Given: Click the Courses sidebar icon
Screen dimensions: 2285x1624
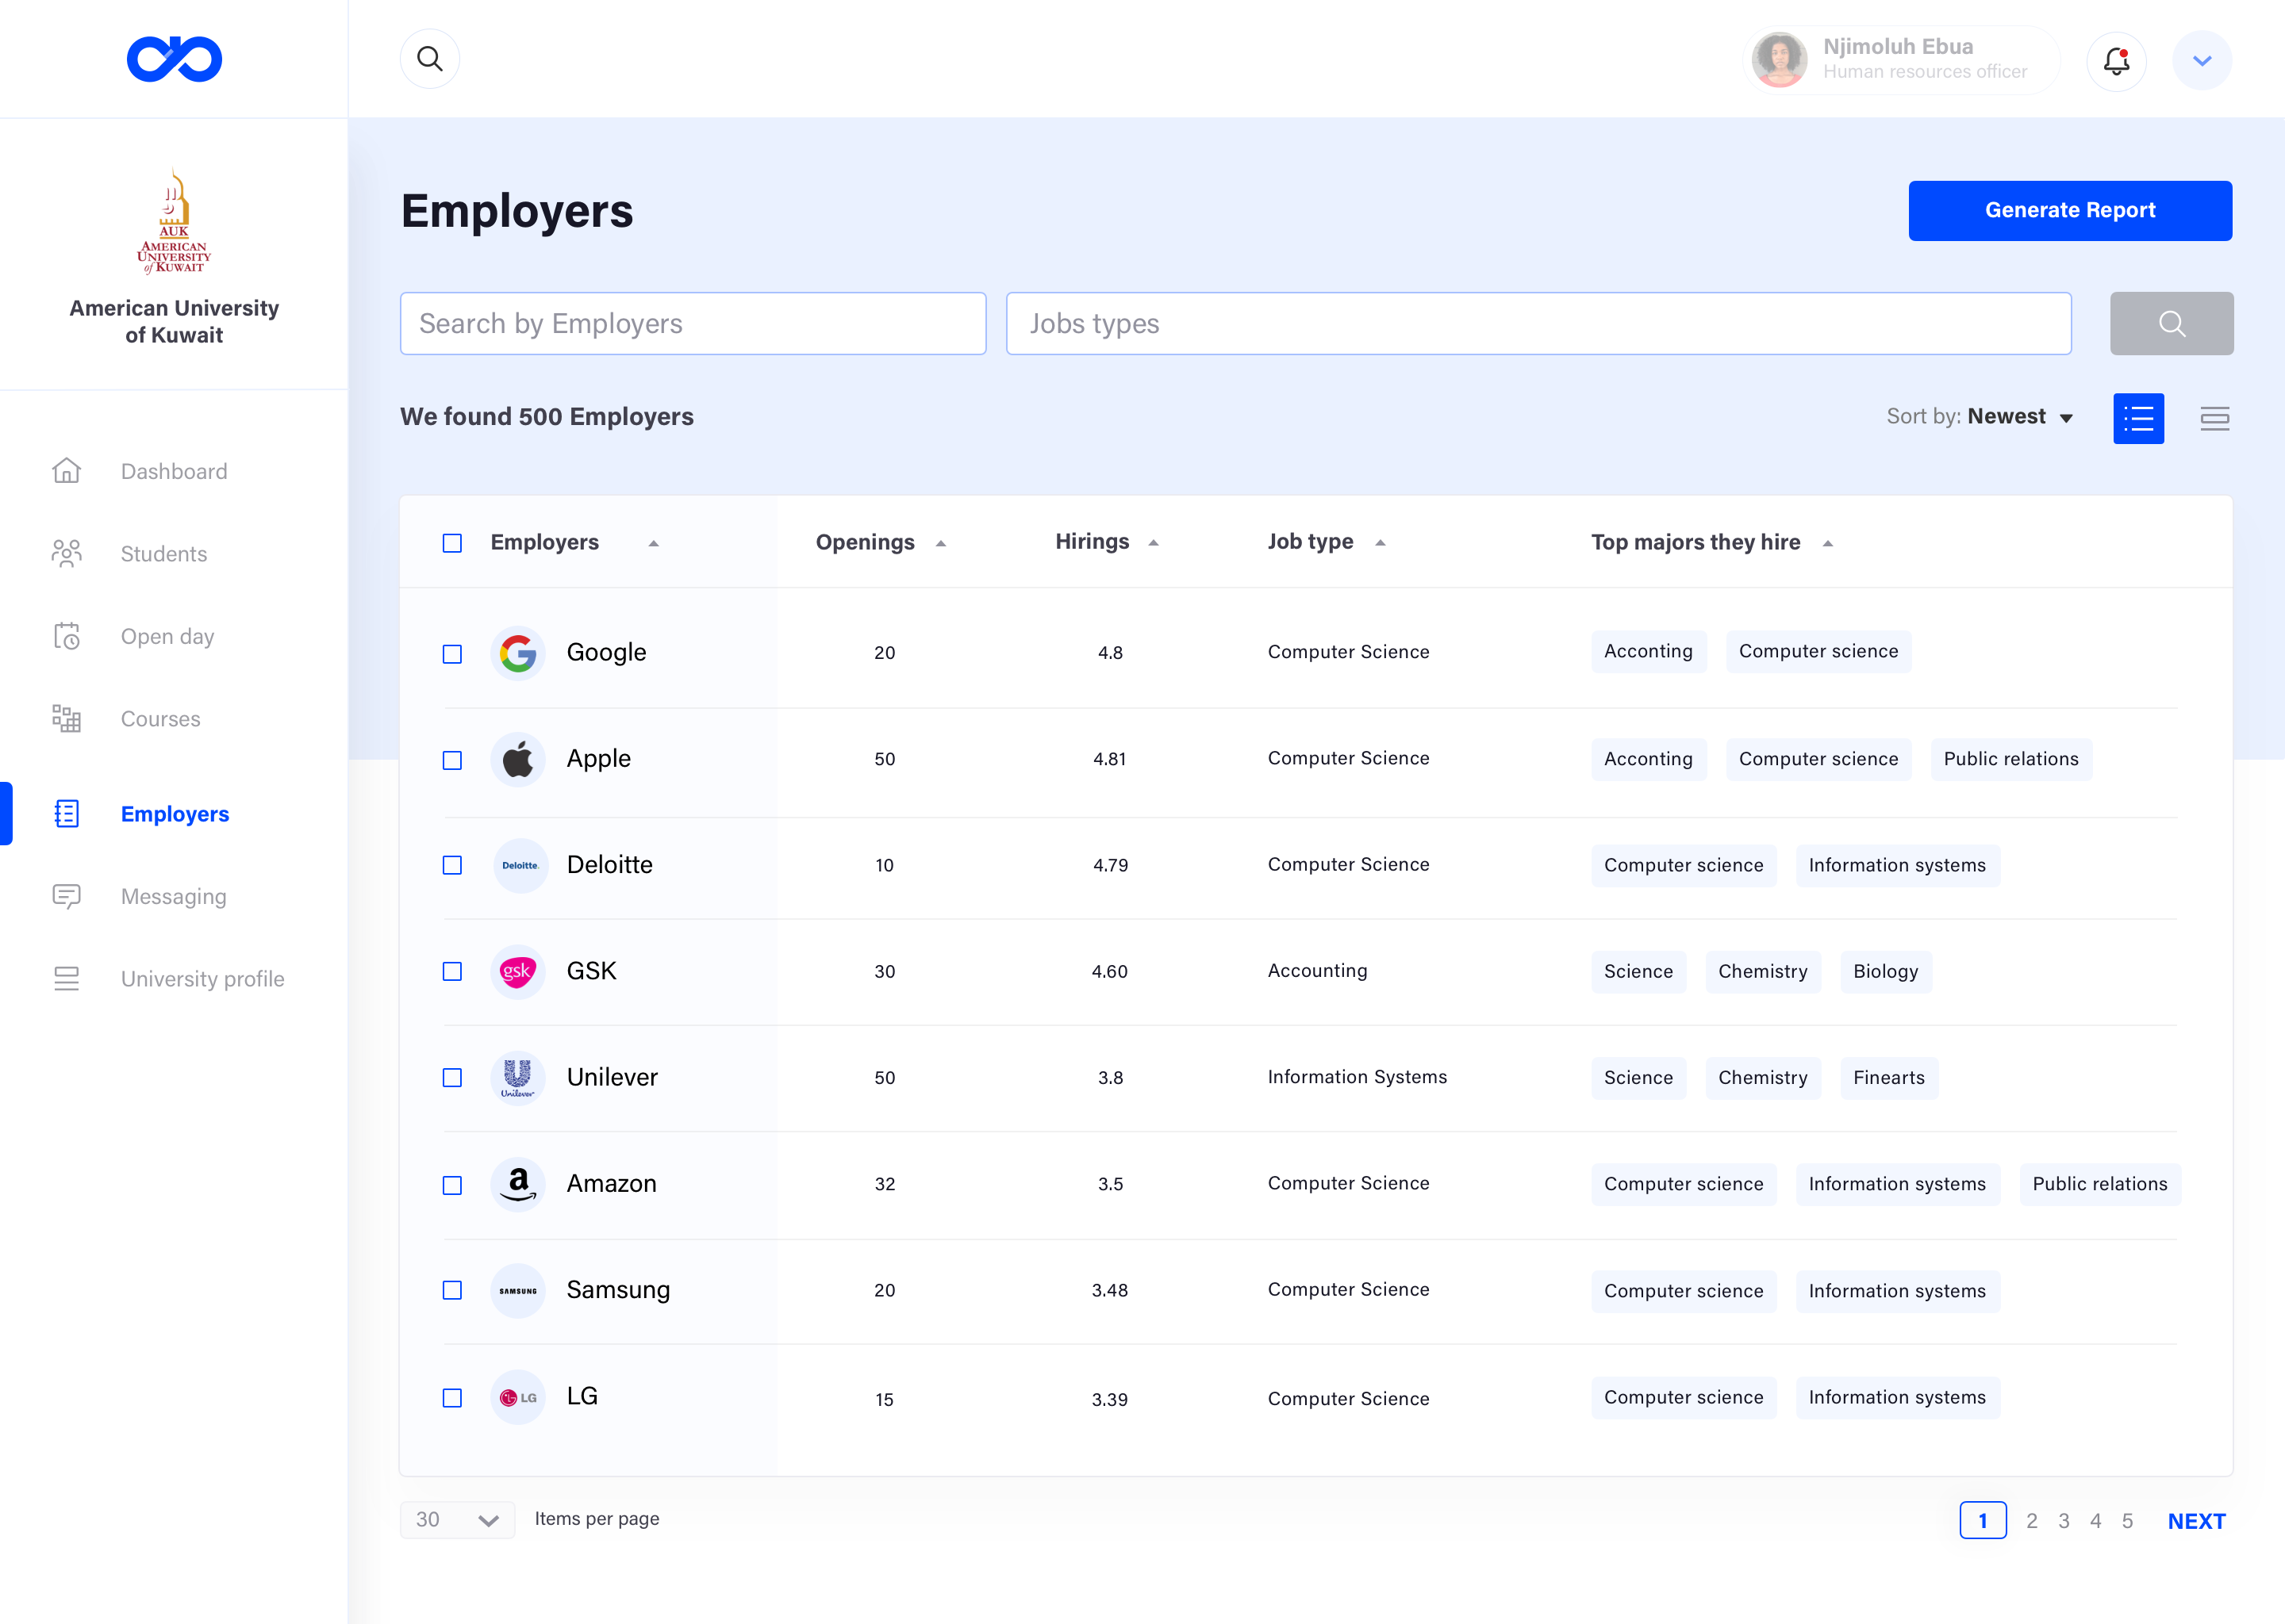Looking at the screenshot, I should [66, 718].
